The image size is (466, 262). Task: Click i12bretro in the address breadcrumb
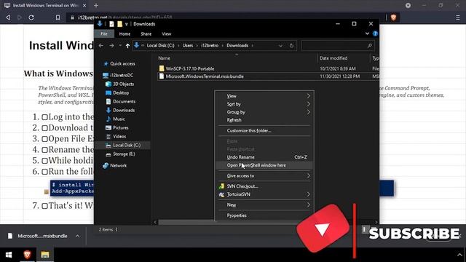pos(210,45)
